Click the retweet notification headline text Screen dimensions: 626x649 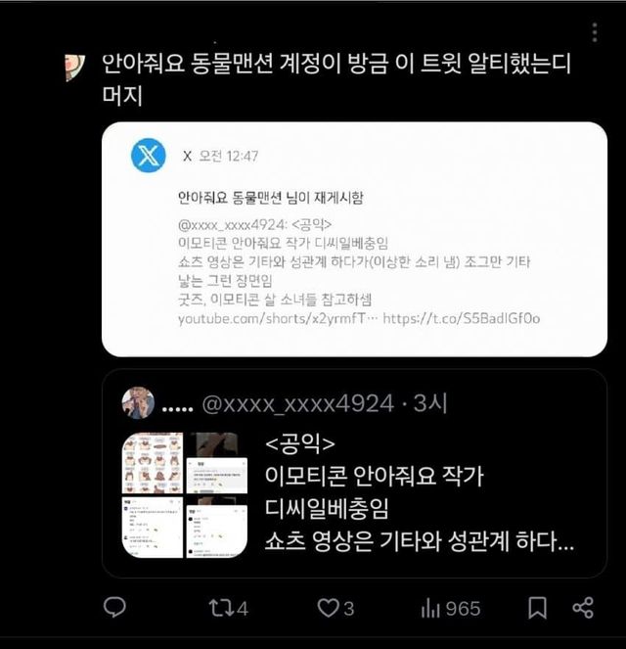click(270, 198)
